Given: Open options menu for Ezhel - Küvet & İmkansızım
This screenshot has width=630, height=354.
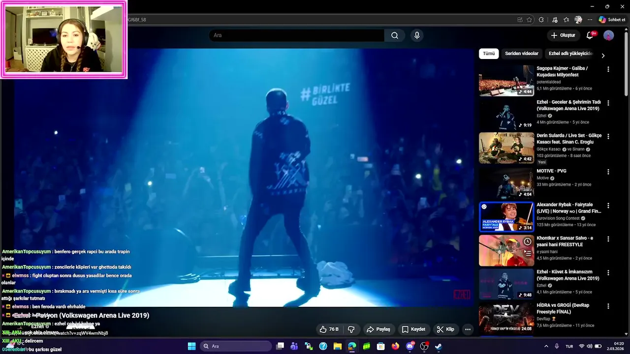Looking at the screenshot, I should [x=608, y=272].
